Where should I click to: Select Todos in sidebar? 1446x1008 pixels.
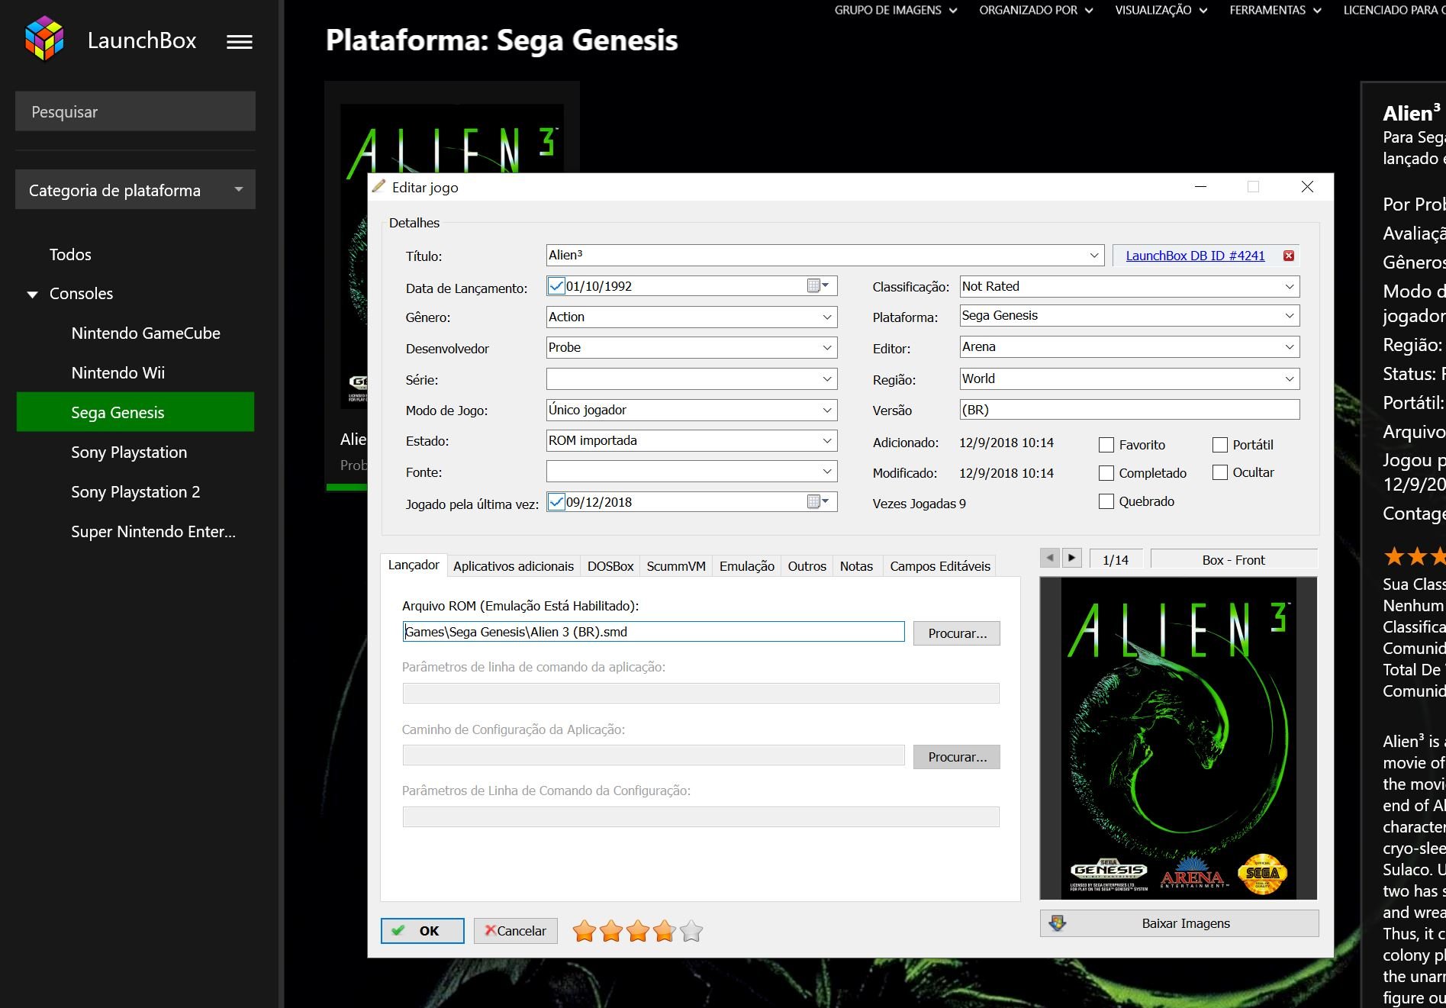click(70, 255)
